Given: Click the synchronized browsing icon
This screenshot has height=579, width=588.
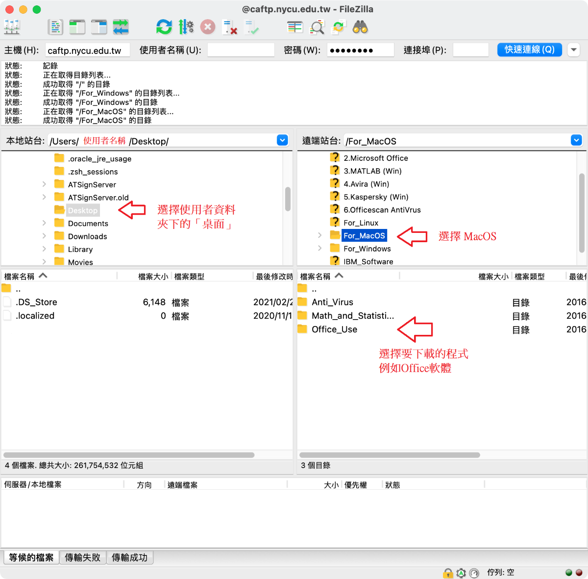Looking at the screenshot, I should coord(339,27).
